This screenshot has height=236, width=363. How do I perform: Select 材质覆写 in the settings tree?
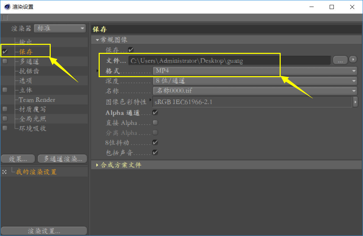32,109
